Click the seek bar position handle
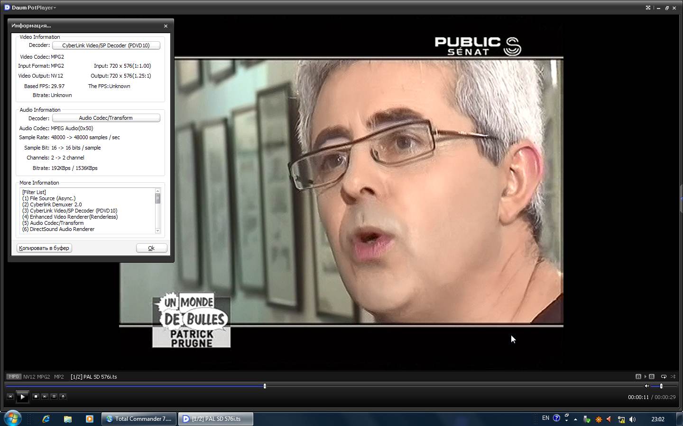 click(265, 386)
